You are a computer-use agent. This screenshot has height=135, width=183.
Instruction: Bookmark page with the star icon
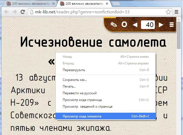[168, 12]
